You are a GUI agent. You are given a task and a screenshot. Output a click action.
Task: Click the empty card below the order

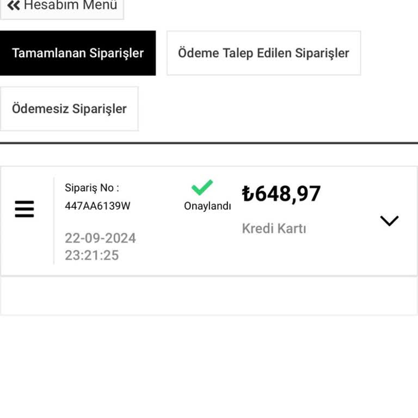pyautogui.click(x=209, y=296)
